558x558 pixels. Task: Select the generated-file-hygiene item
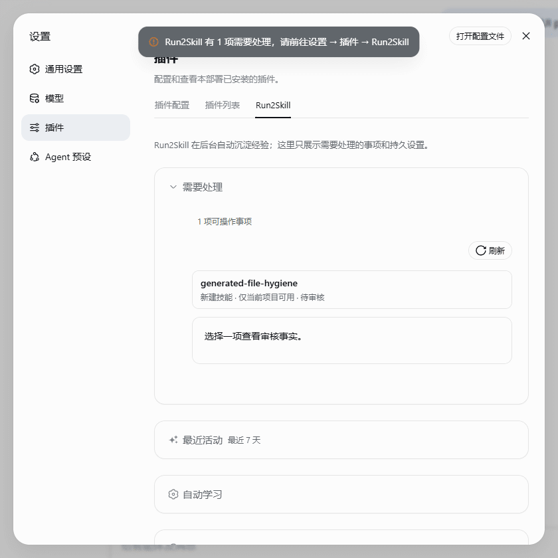(x=352, y=290)
